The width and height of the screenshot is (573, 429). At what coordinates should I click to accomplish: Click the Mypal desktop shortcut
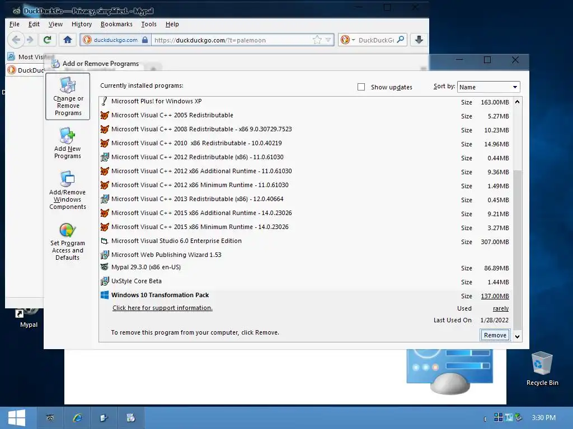point(29,317)
